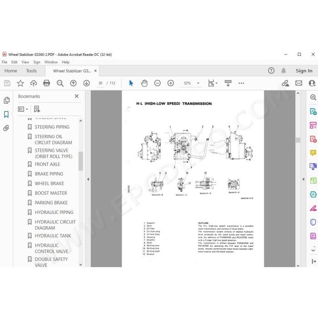Open Comment tool yellow speech bubble
The height and width of the screenshot is (318, 318).
[x=313, y=153]
